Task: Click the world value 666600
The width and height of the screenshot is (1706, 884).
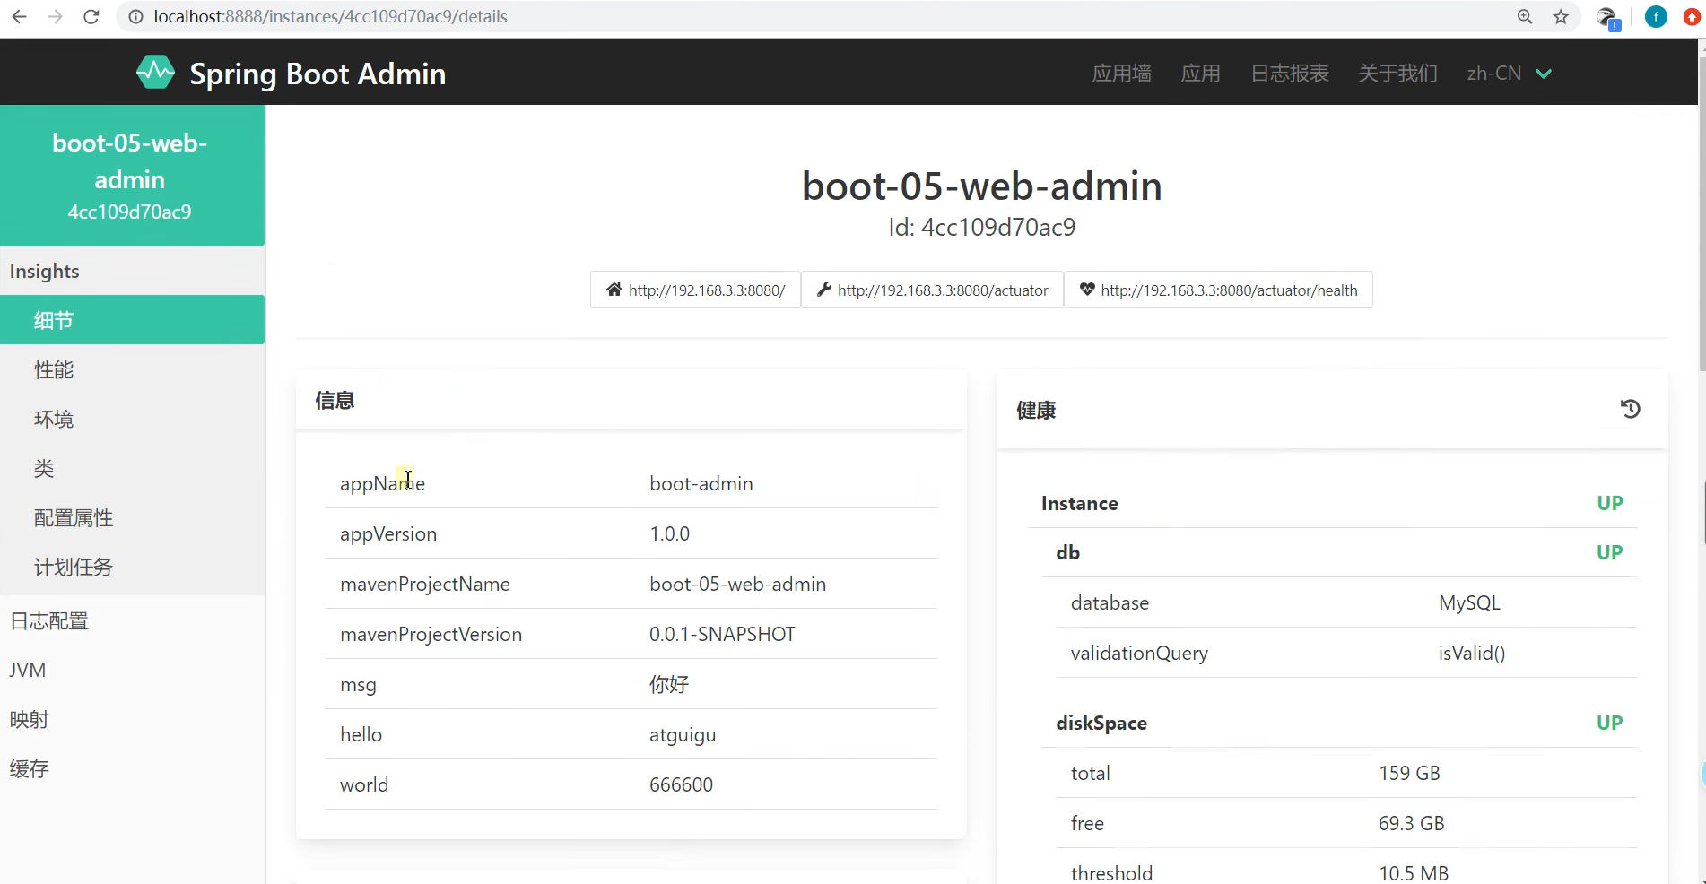Action: click(681, 784)
